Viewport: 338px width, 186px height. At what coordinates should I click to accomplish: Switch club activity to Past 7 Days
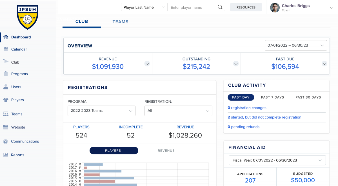pos(272,97)
